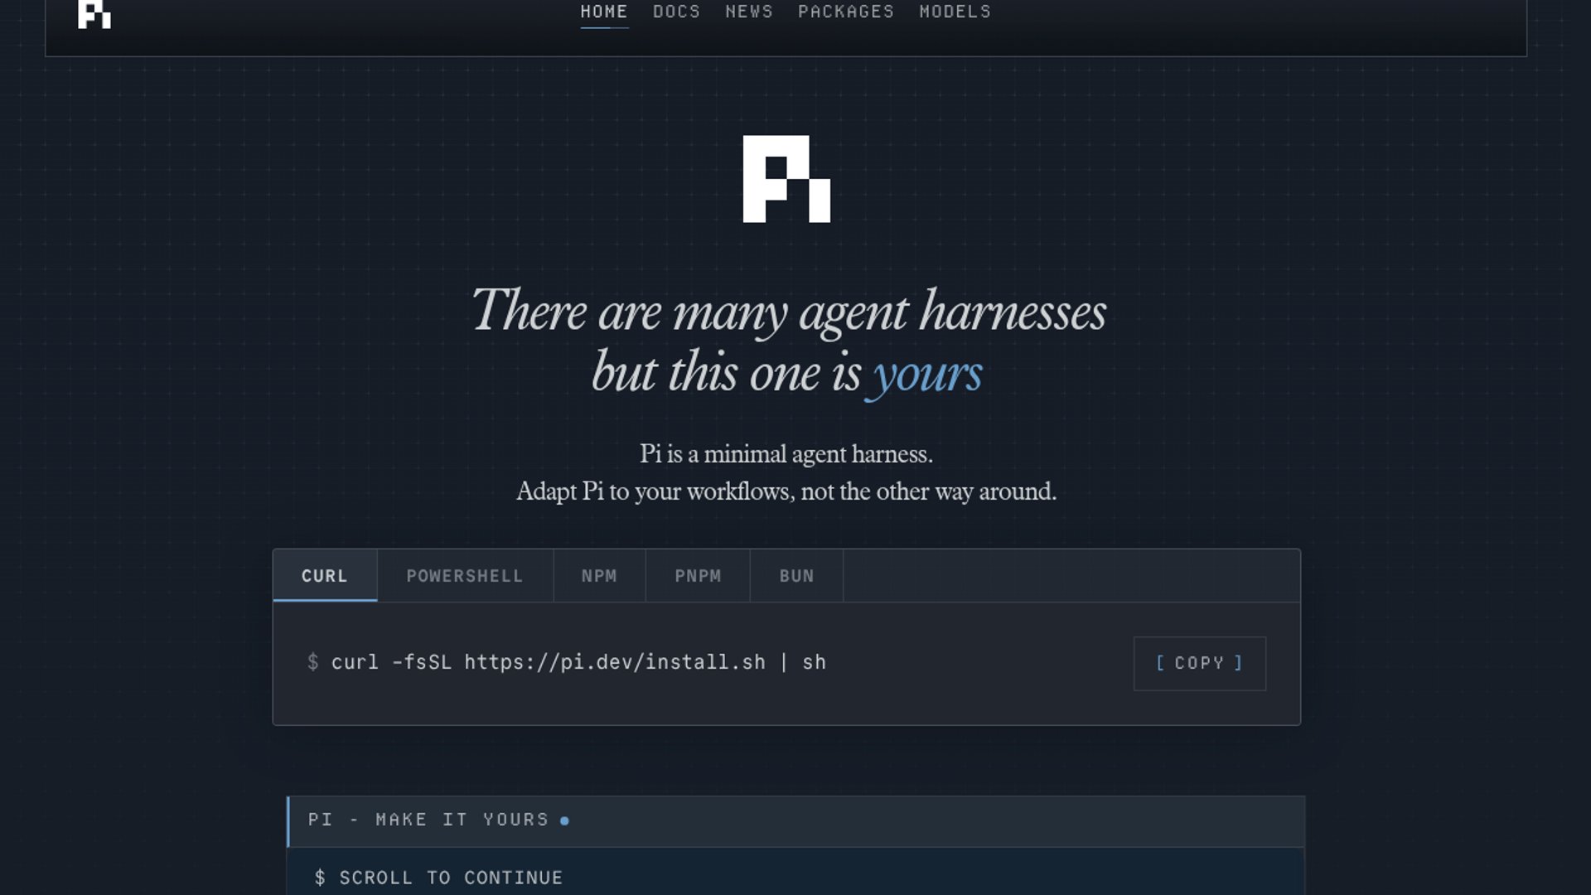
Task: Open the HOME navigation link
Action: click(604, 12)
